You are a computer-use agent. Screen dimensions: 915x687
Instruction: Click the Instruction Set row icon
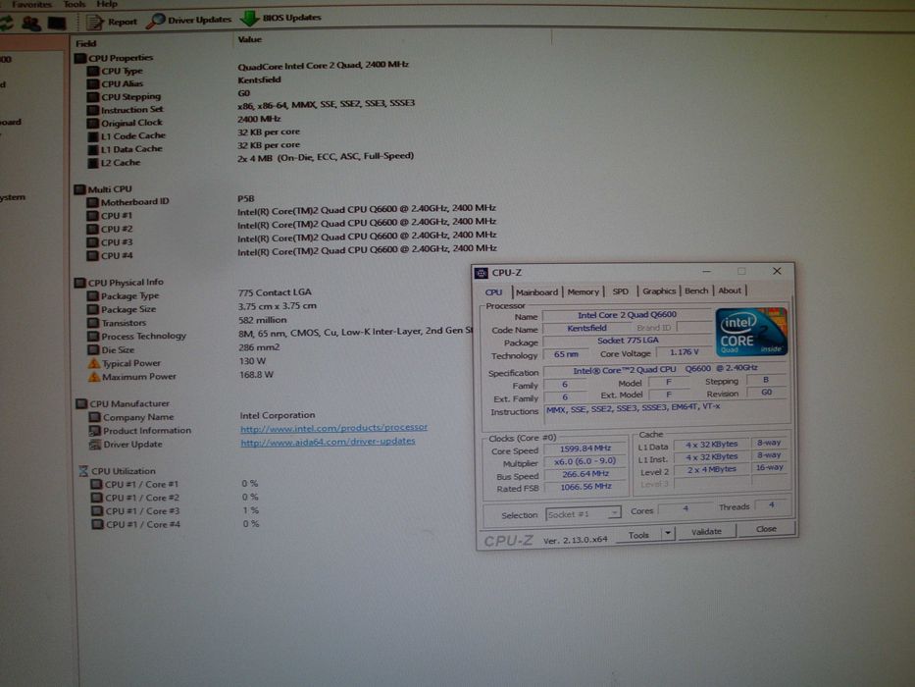pos(93,110)
